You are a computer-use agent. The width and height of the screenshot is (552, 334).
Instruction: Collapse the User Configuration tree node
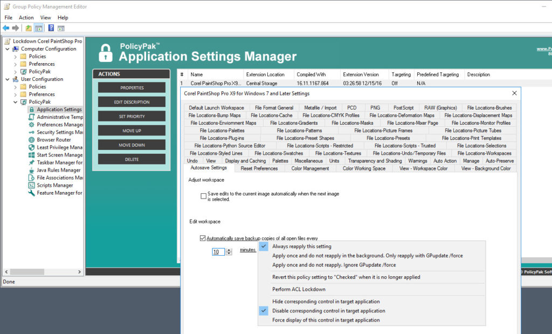[8, 79]
